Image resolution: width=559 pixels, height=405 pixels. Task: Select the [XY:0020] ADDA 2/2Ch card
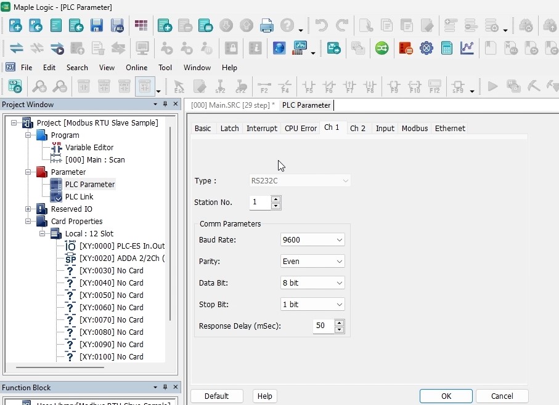pyautogui.click(x=122, y=259)
